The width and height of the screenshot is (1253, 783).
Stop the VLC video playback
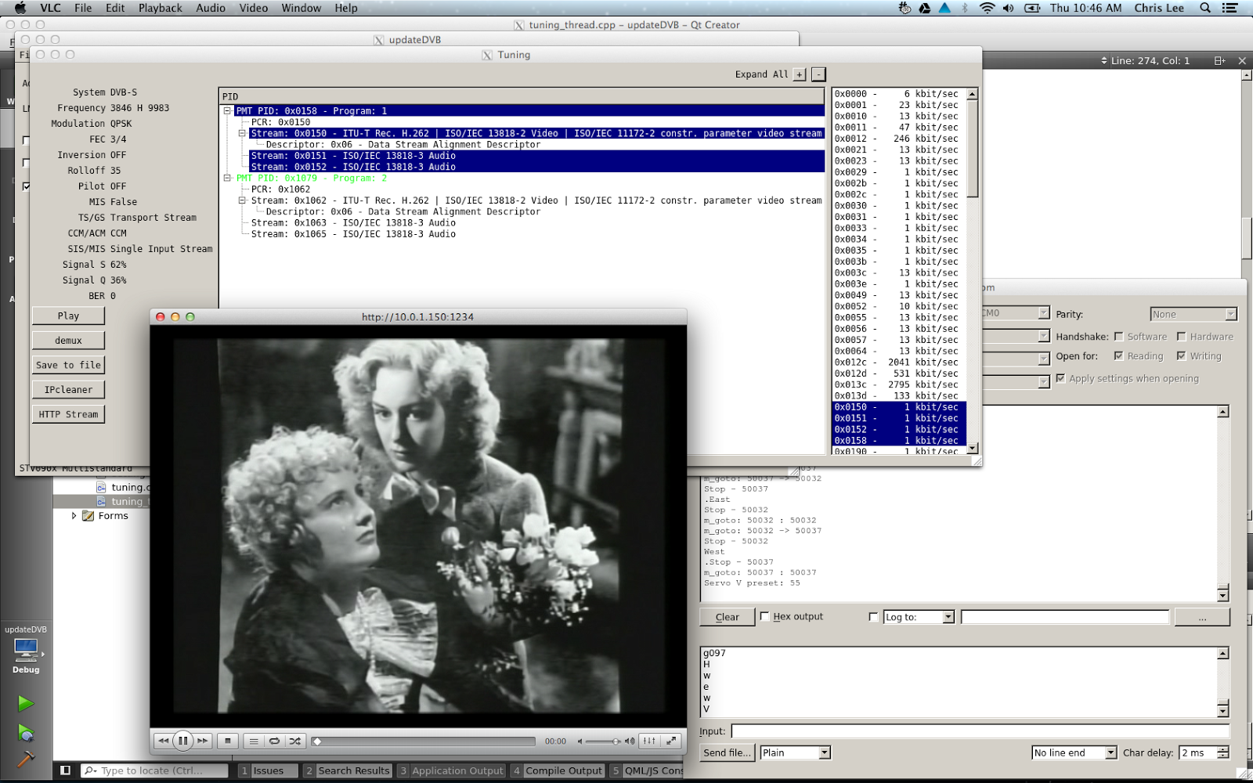coord(228,741)
